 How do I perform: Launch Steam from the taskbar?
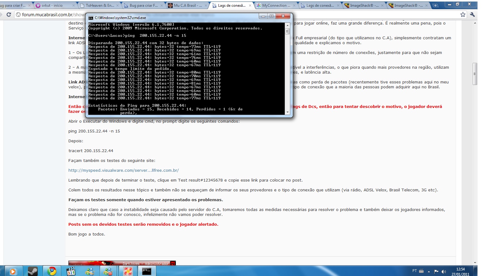[33, 271]
